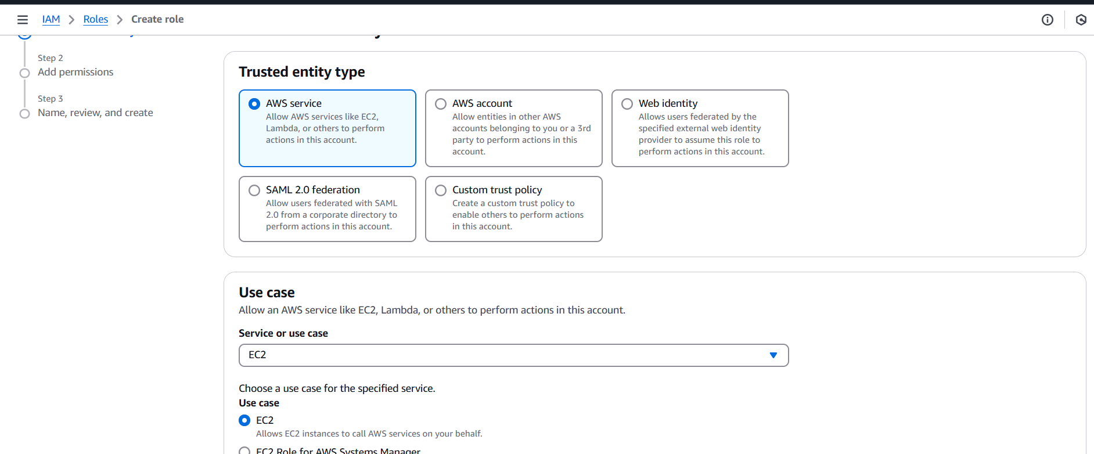Click the blue dropdown arrow in EC2 selector
The height and width of the screenshot is (454, 1094).
point(773,355)
